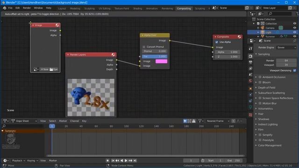Click Open button in Image node

(x=54, y=70)
